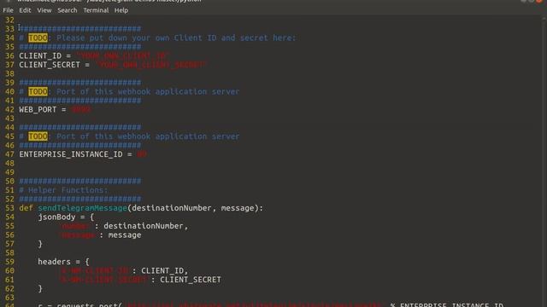Click sendTelegramMessage function name

[x=82, y=208]
